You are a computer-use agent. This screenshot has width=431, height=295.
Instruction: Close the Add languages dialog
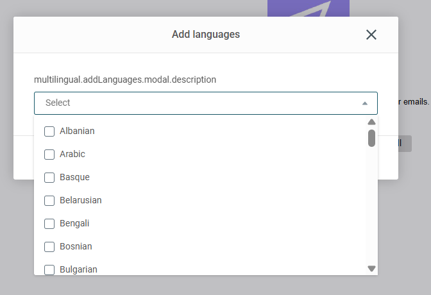371,35
